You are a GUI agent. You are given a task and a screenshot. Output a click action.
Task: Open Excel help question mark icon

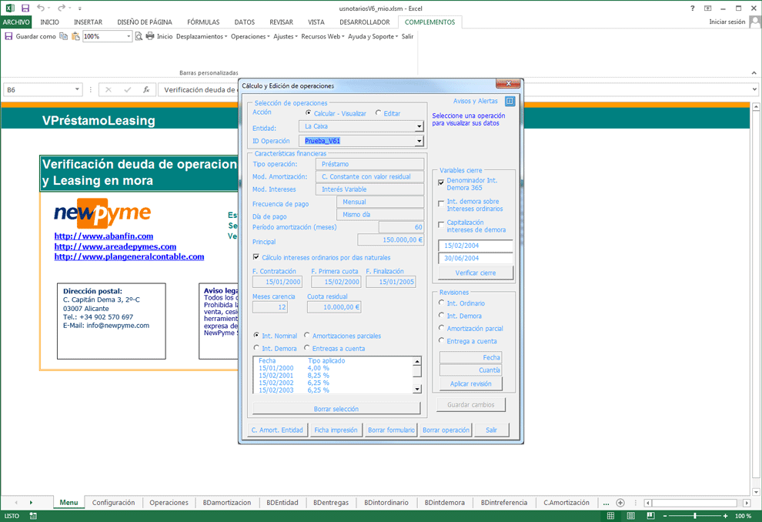click(693, 8)
